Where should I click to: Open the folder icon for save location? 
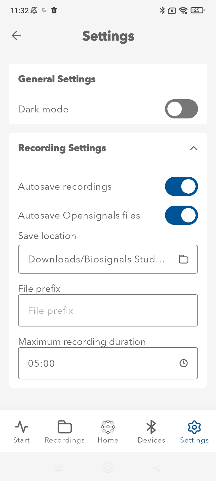tap(184, 259)
